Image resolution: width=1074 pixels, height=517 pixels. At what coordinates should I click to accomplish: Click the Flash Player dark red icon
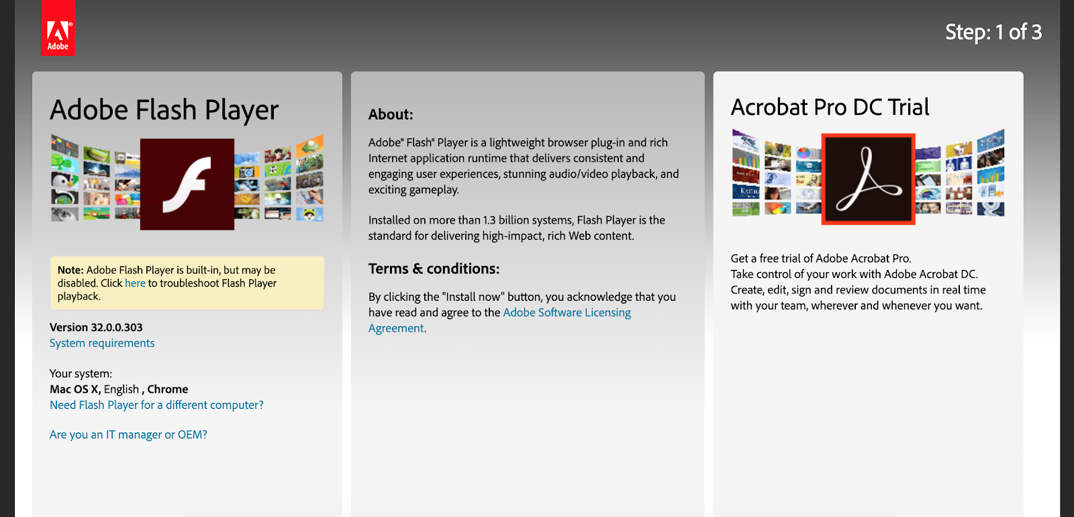(187, 185)
